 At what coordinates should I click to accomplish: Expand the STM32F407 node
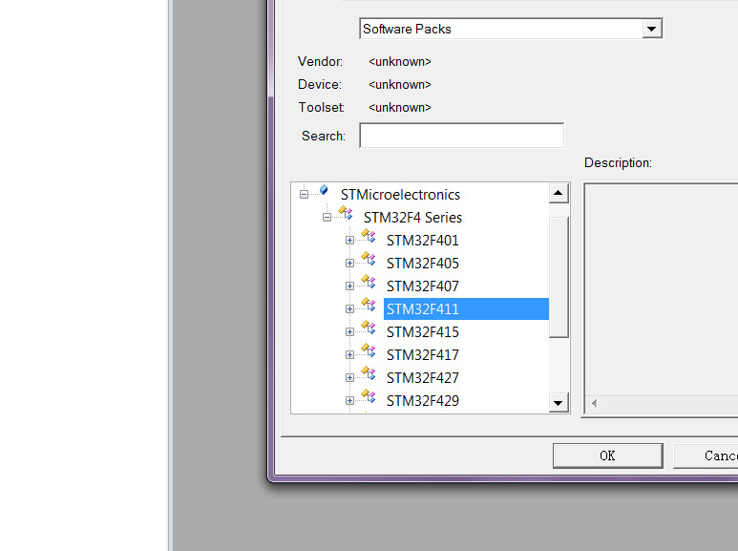[x=349, y=286]
